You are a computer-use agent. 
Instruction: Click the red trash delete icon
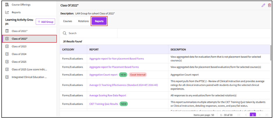pos(269,5)
